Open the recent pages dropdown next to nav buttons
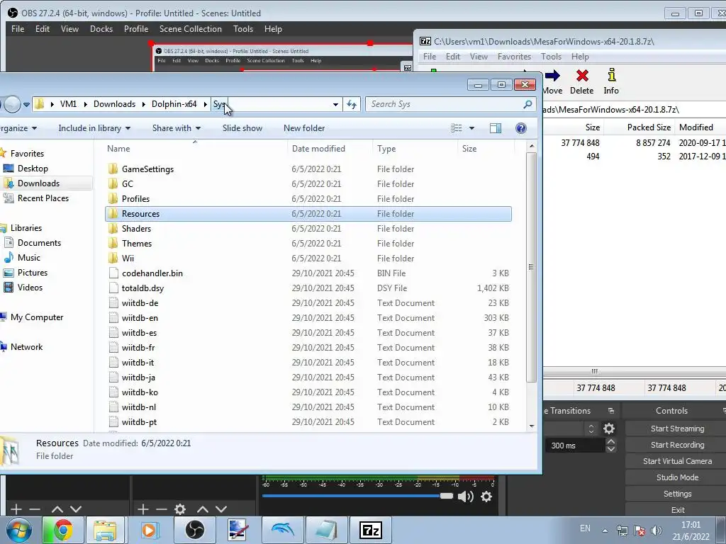This screenshot has height=544, width=726. coord(26,105)
